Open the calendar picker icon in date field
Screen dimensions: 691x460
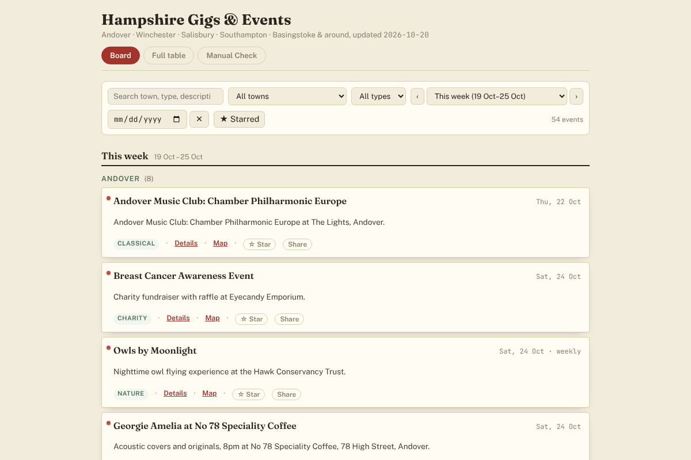176,119
